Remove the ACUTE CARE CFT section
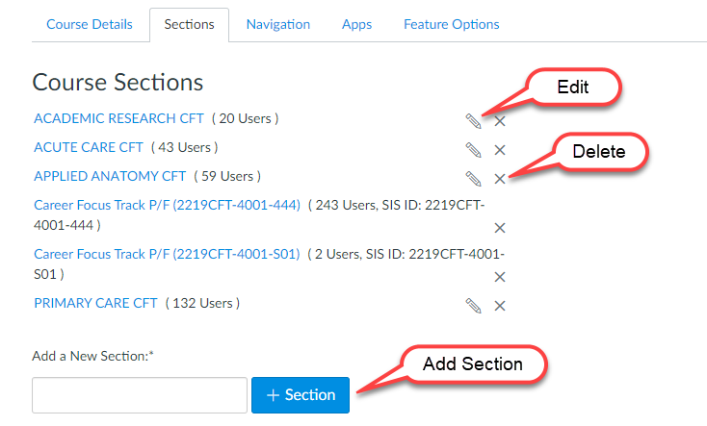Image resolution: width=707 pixels, height=426 pixels. [x=500, y=150]
